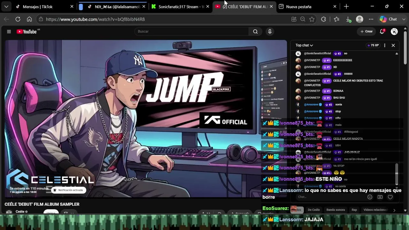Show browser downloads

click(x=349, y=19)
